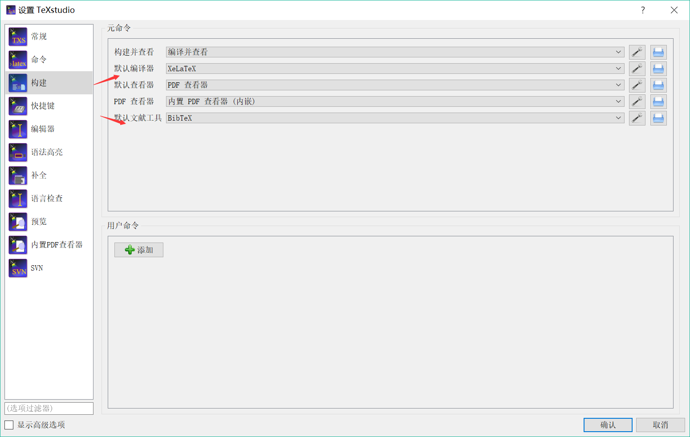Screen dimensions: 690x437
Task: Select the 构建 build settings icon
Action: coord(18,83)
